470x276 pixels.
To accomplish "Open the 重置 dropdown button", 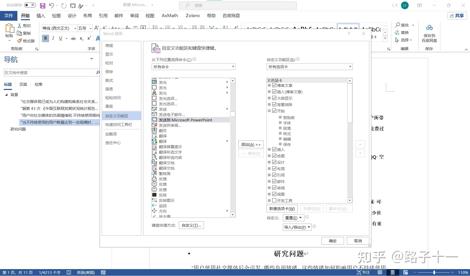I will point(293,218).
